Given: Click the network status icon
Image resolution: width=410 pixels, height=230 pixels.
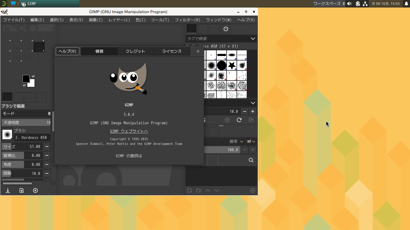Looking at the screenshot, I should pyautogui.click(x=365, y=4).
